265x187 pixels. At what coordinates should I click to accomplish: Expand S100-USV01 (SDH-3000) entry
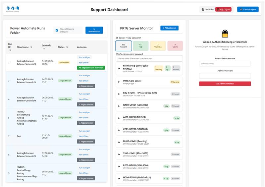pyautogui.click(x=119, y=154)
